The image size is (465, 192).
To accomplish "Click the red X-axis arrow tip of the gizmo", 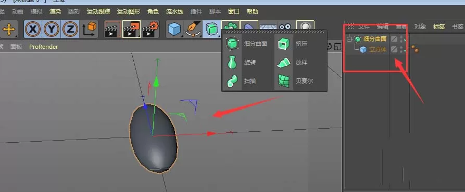I will pos(211,134).
